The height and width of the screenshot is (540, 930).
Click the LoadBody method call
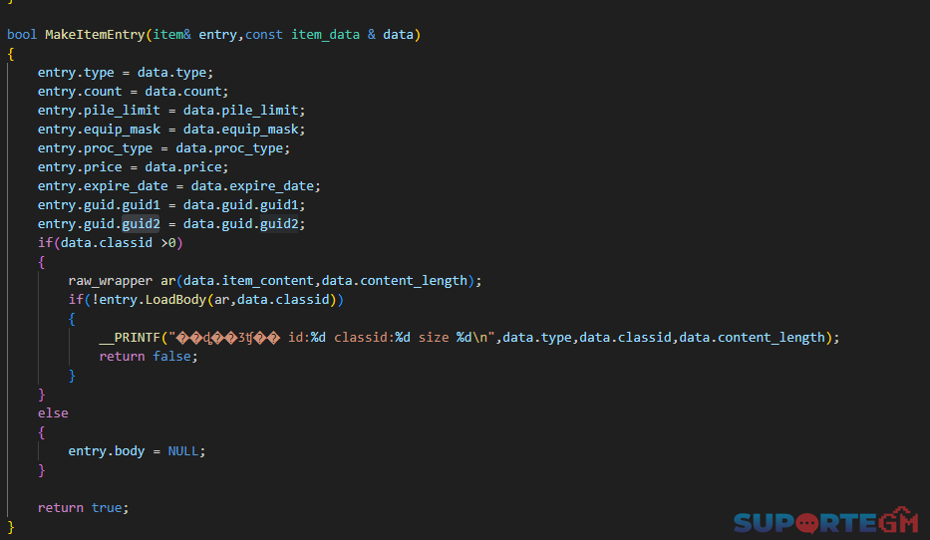175,299
